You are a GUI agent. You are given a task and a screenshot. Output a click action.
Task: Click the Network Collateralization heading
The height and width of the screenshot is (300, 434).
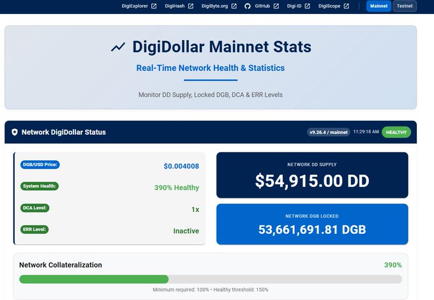click(x=61, y=265)
